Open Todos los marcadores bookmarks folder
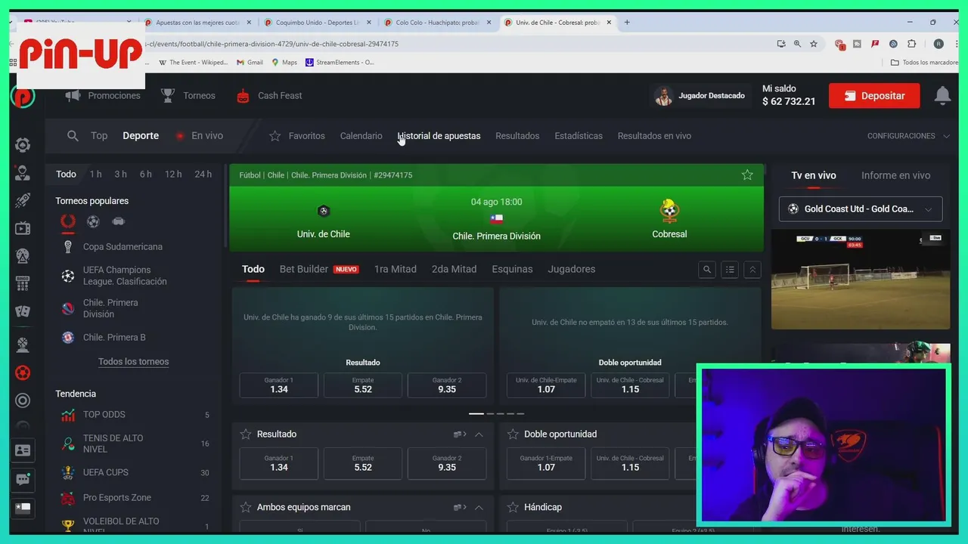Viewport: 968px width, 544px height. pos(925,63)
